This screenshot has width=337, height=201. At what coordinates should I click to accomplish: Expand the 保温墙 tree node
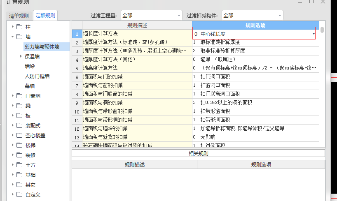tap(21, 56)
